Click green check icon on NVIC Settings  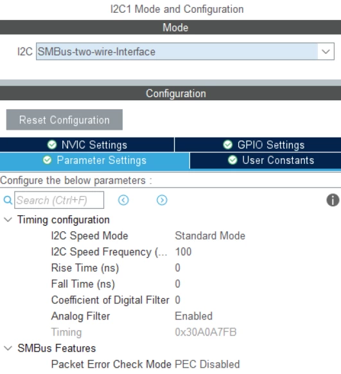coord(52,145)
